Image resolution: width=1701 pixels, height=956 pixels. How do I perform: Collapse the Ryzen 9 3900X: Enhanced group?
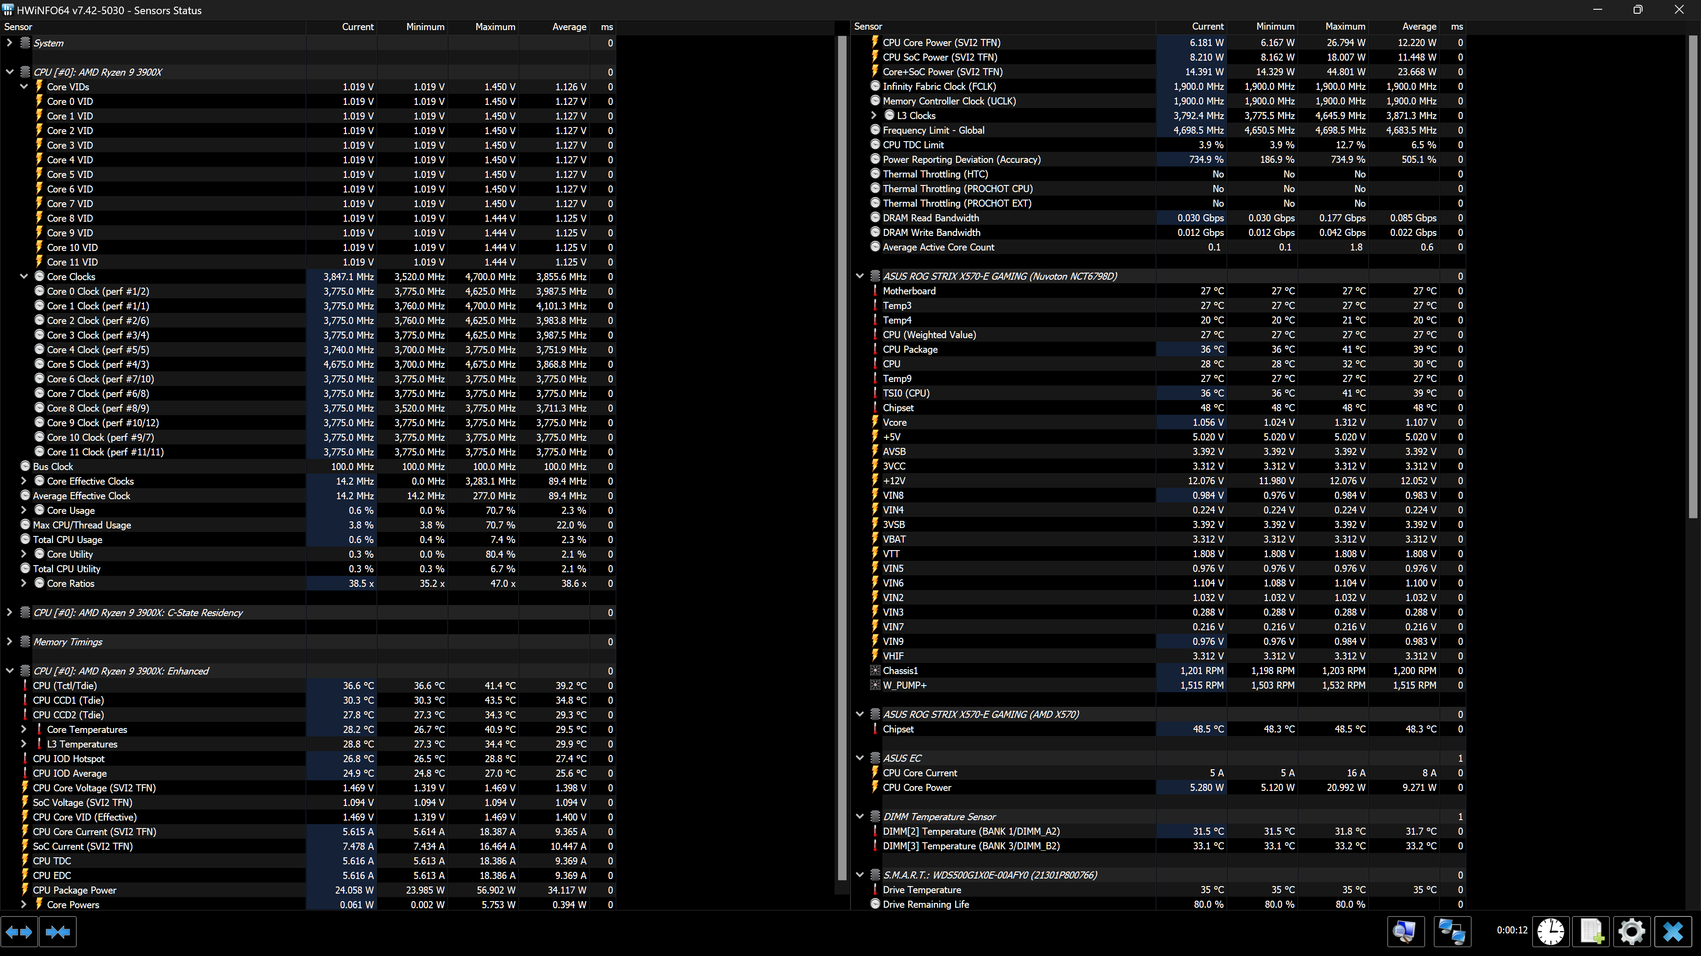click(x=9, y=671)
